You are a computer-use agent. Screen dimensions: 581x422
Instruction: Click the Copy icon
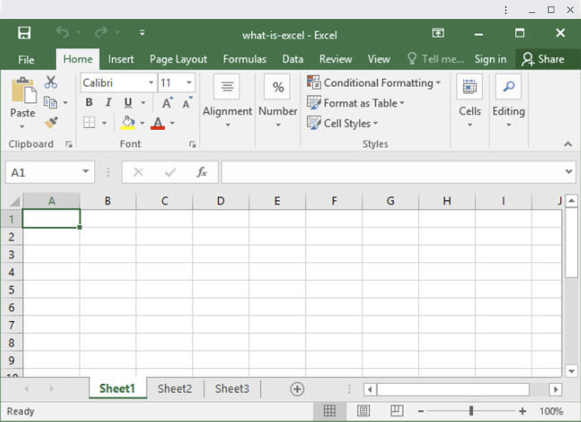coord(50,102)
